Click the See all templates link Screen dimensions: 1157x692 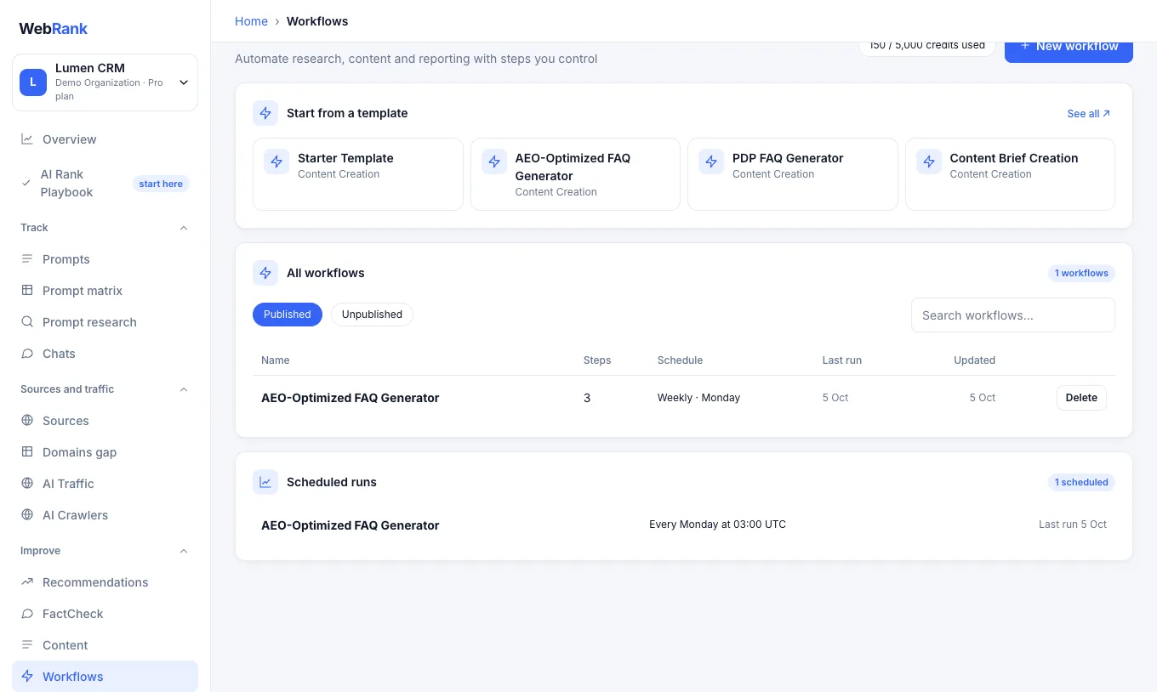[x=1089, y=113]
